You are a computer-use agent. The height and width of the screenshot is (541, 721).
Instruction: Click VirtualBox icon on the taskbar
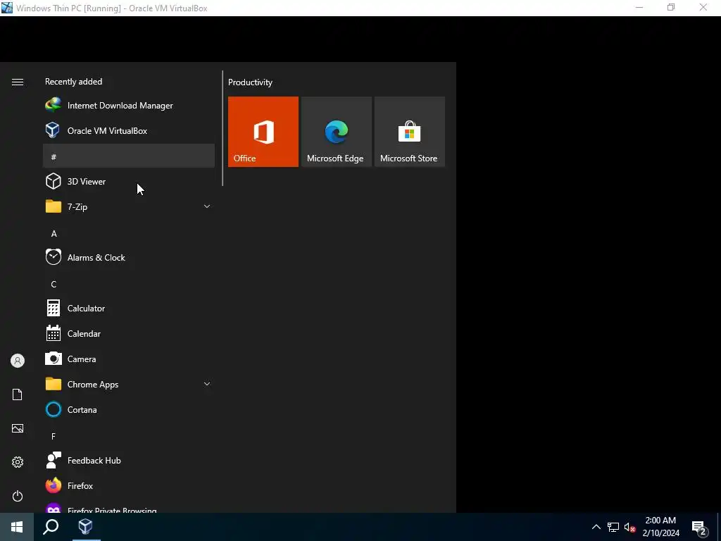pyautogui.click(x=85, y=527)
